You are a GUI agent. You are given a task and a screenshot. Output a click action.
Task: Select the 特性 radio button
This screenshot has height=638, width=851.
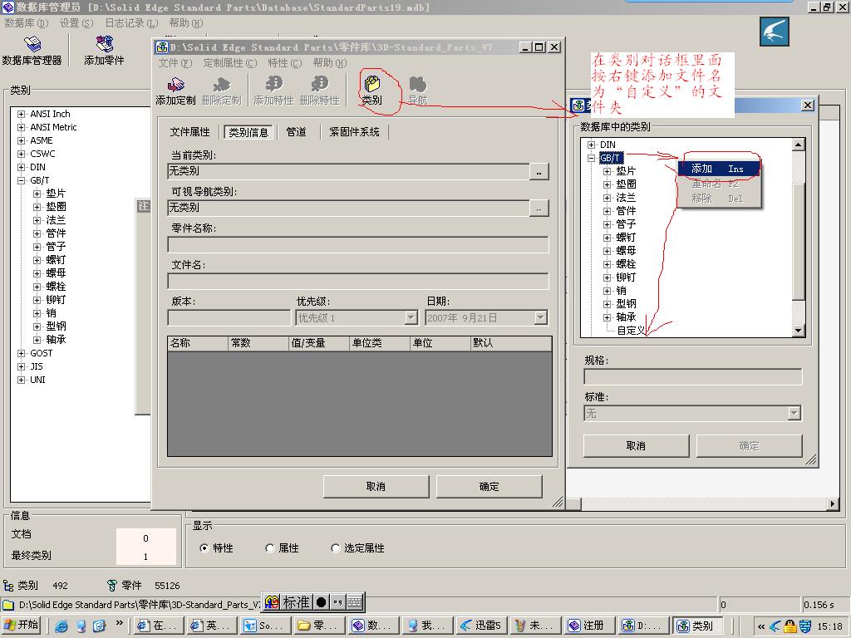click(204, 548)
